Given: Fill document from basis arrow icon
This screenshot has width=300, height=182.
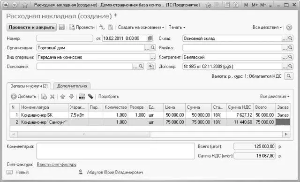Looking at the screenshot, I should coord(151,67).
